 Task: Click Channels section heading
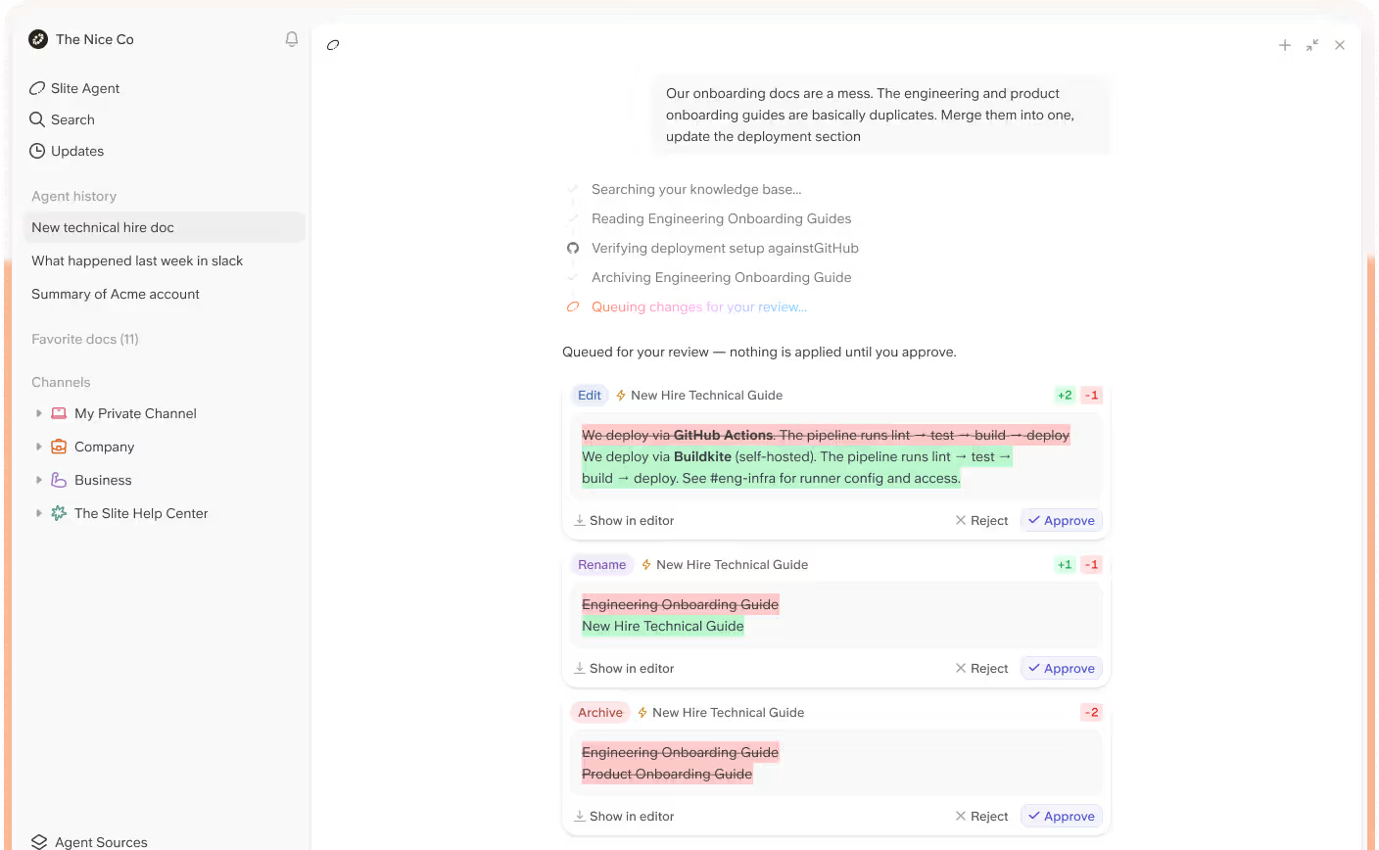click(61, 382)
